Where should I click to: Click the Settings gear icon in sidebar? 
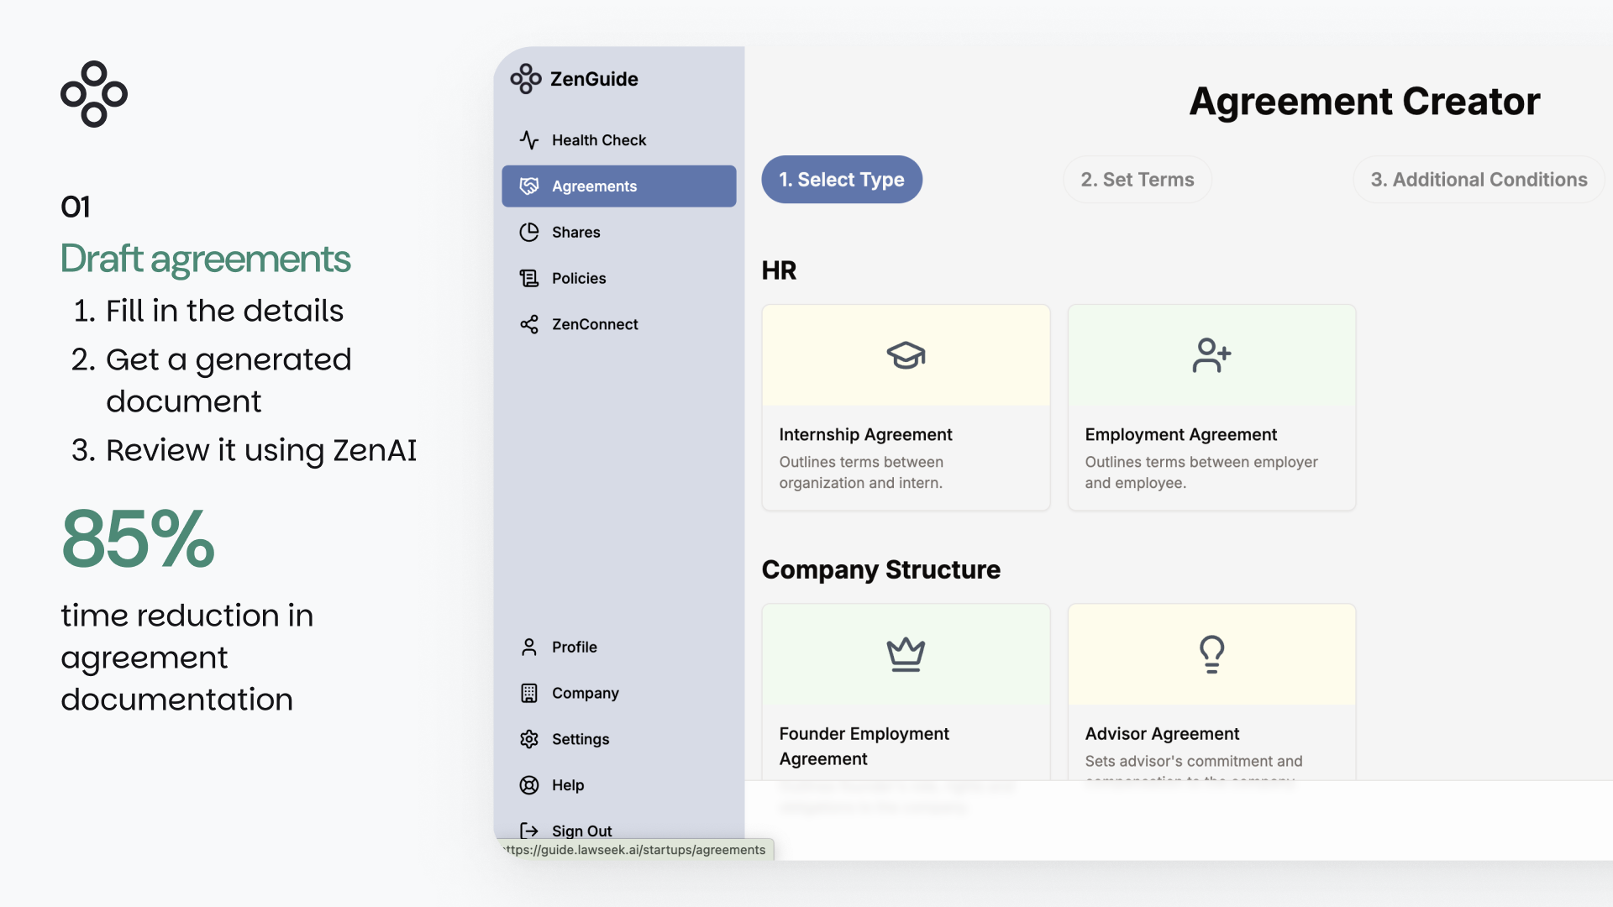(x=528, y=739)
